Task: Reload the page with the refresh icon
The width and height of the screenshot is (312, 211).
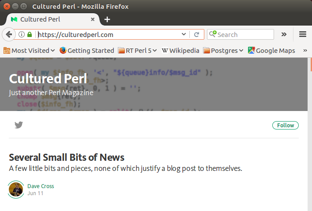Action: 197,34
